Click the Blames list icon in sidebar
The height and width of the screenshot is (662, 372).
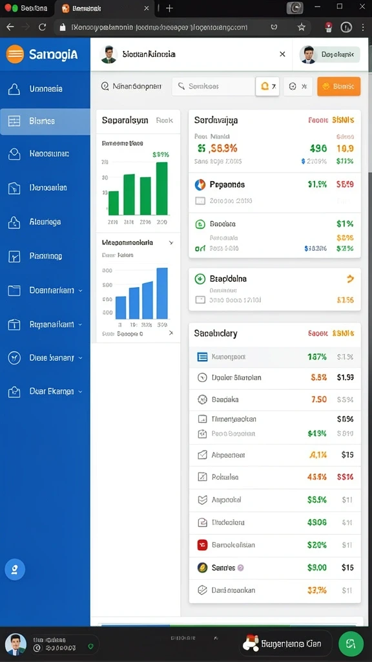(14, 121)
